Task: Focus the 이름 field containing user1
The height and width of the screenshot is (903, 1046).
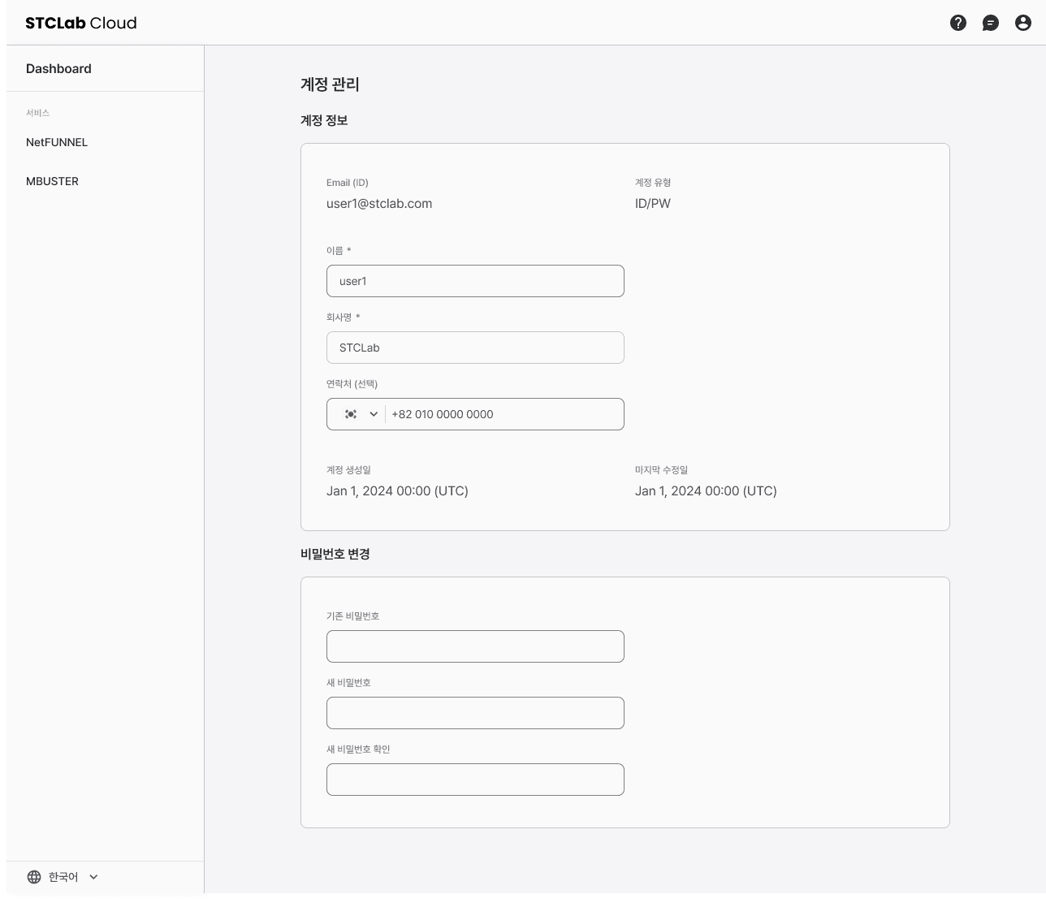Action: click(475, 281)
